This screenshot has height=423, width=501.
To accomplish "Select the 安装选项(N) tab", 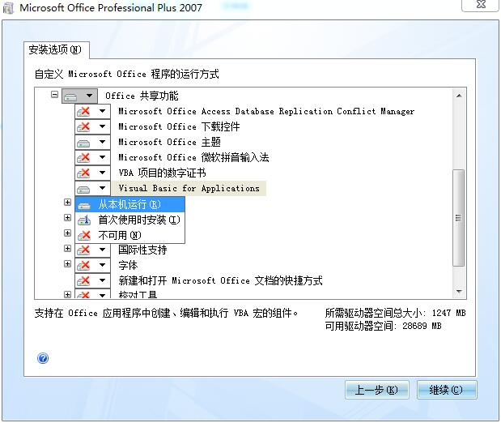I will 56,50.
